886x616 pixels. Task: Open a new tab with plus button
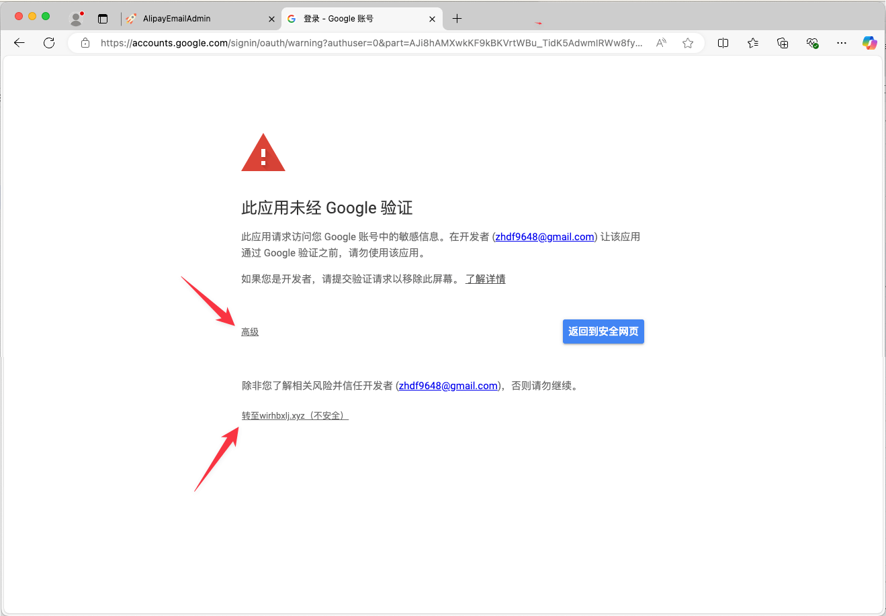457,19
